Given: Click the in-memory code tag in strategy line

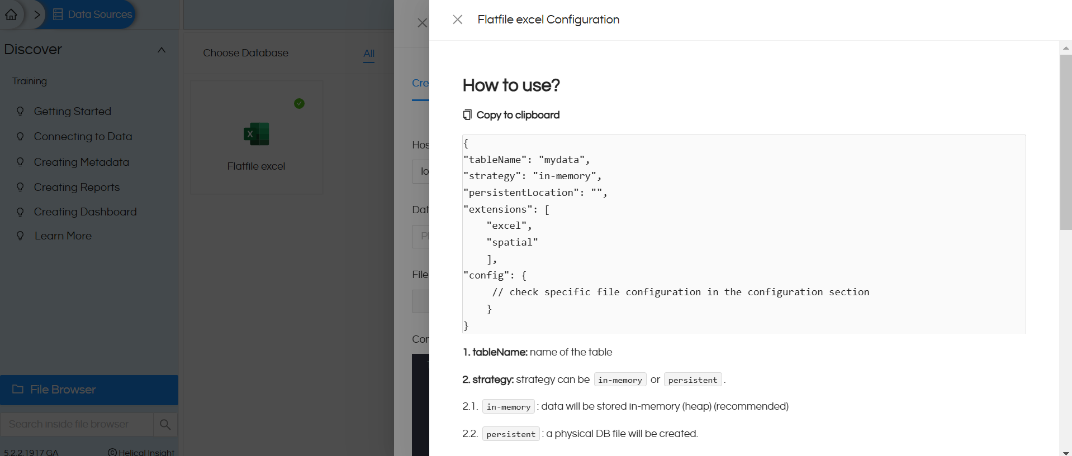Looking at the screenshot, I should coord(620,380).
